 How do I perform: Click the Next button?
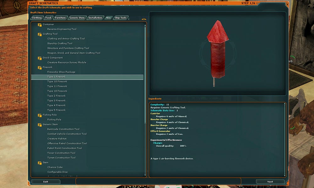(270, 182)
